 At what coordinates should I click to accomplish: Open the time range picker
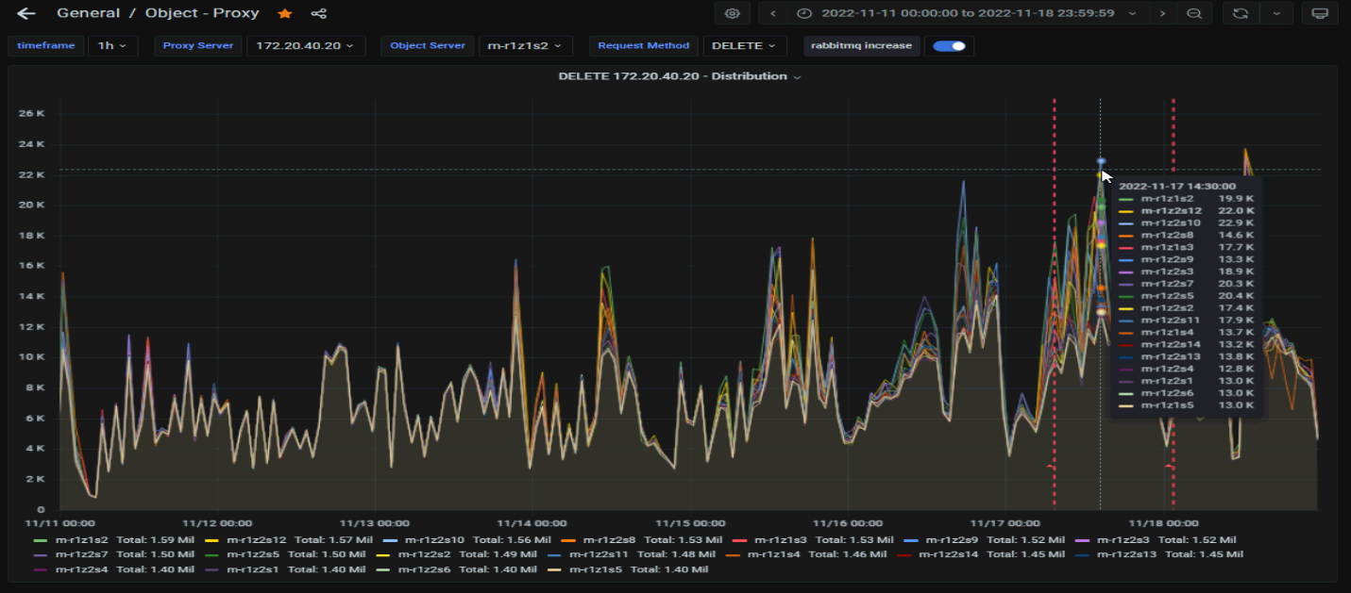pyautogui.click(x=967, y=13)
